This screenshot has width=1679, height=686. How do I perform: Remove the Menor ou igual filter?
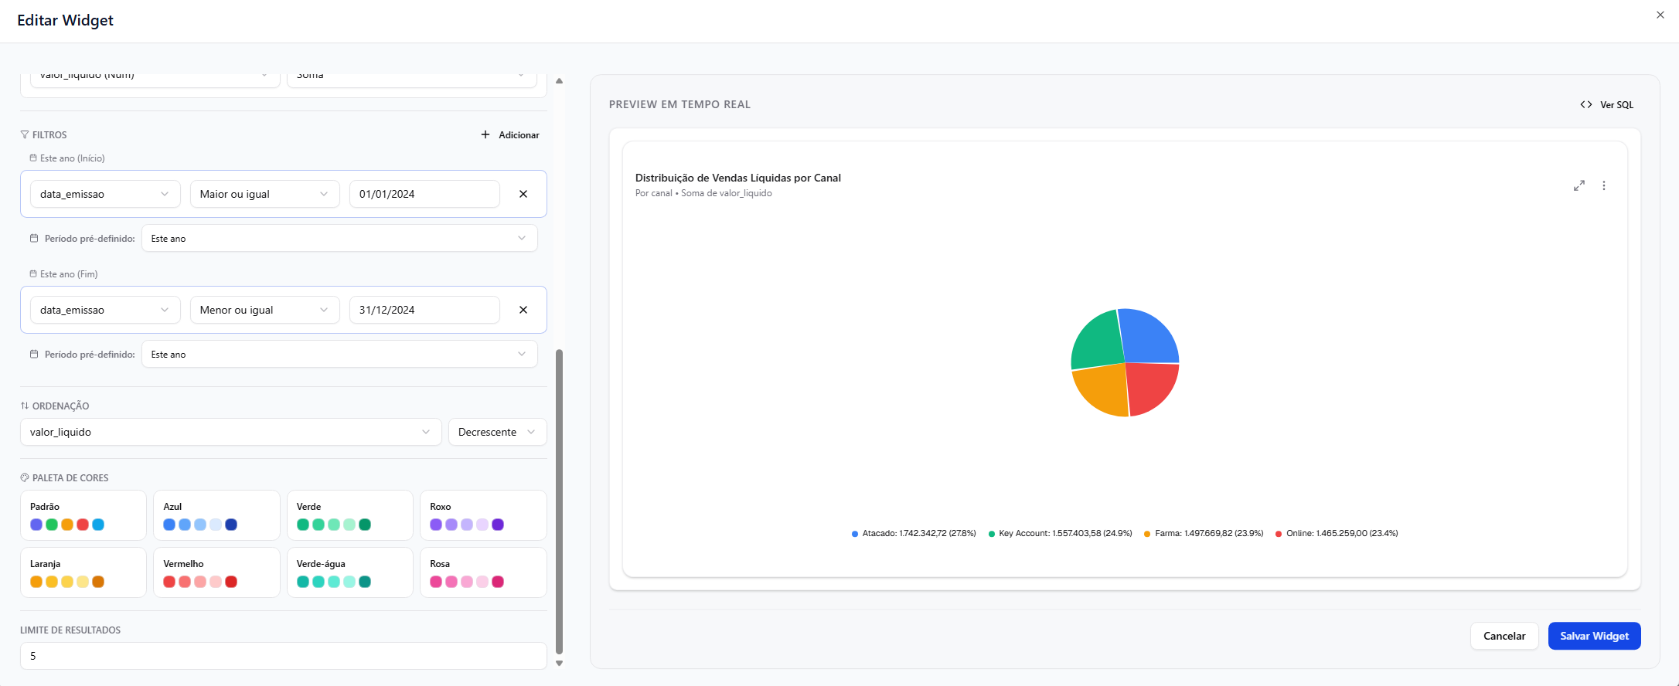point(523,310)
